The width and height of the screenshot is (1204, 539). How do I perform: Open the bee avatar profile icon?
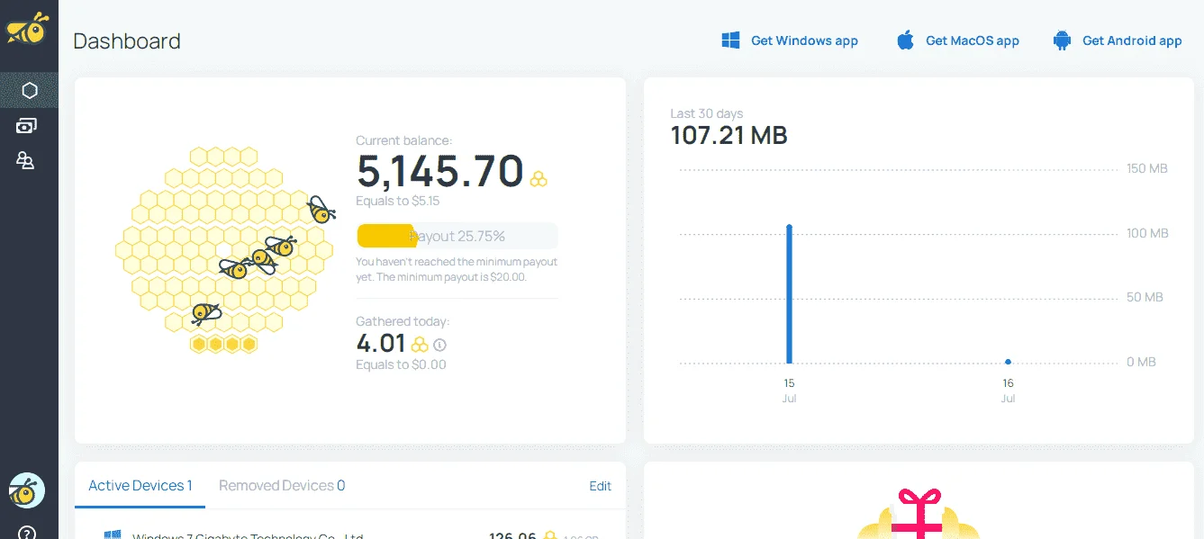27,490
